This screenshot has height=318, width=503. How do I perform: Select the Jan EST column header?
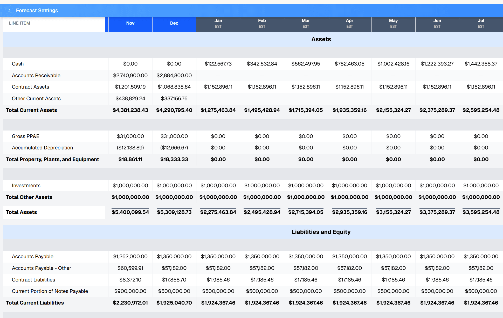(218, 24)
